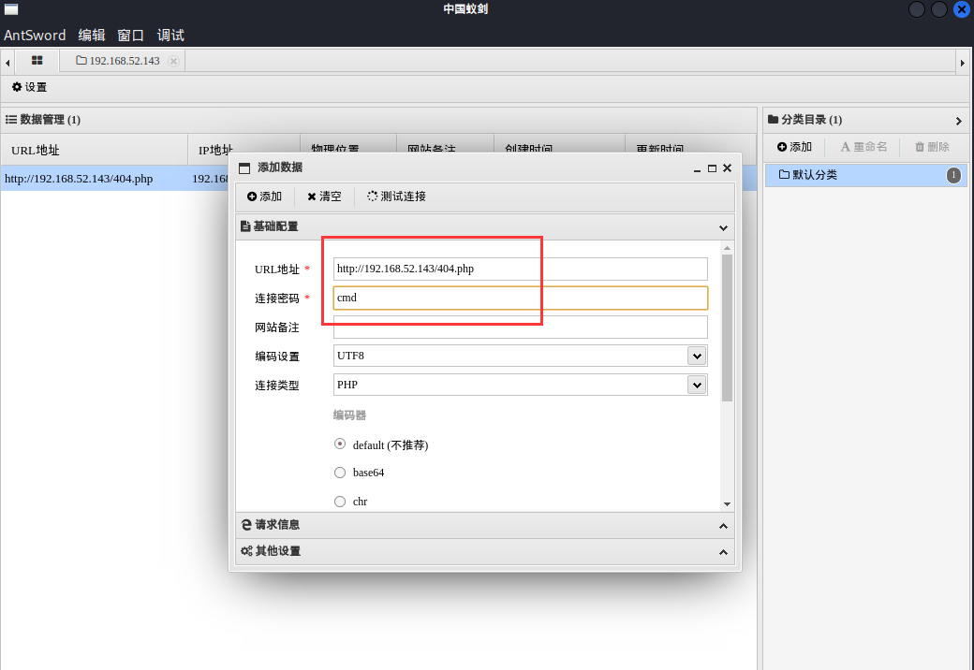Click the dialog scrollbar down arrow
974x670 pixels.
click(727, 504)
